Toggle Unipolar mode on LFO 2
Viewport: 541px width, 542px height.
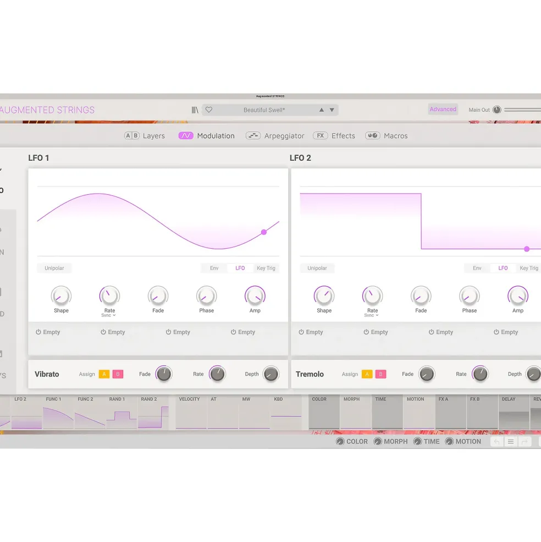[x=317, y=268]
